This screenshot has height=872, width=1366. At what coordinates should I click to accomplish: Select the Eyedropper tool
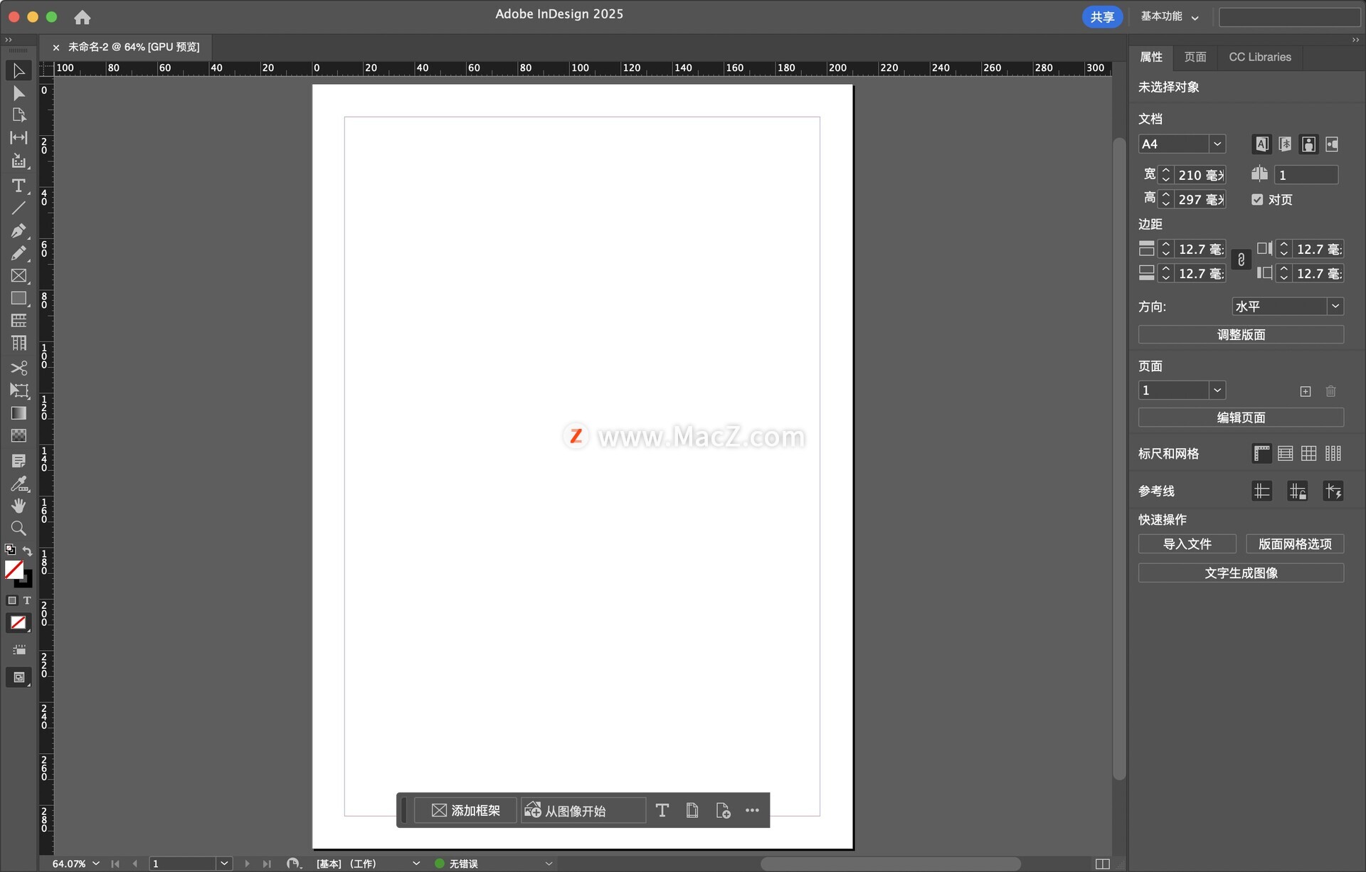[x=18, y=484]
